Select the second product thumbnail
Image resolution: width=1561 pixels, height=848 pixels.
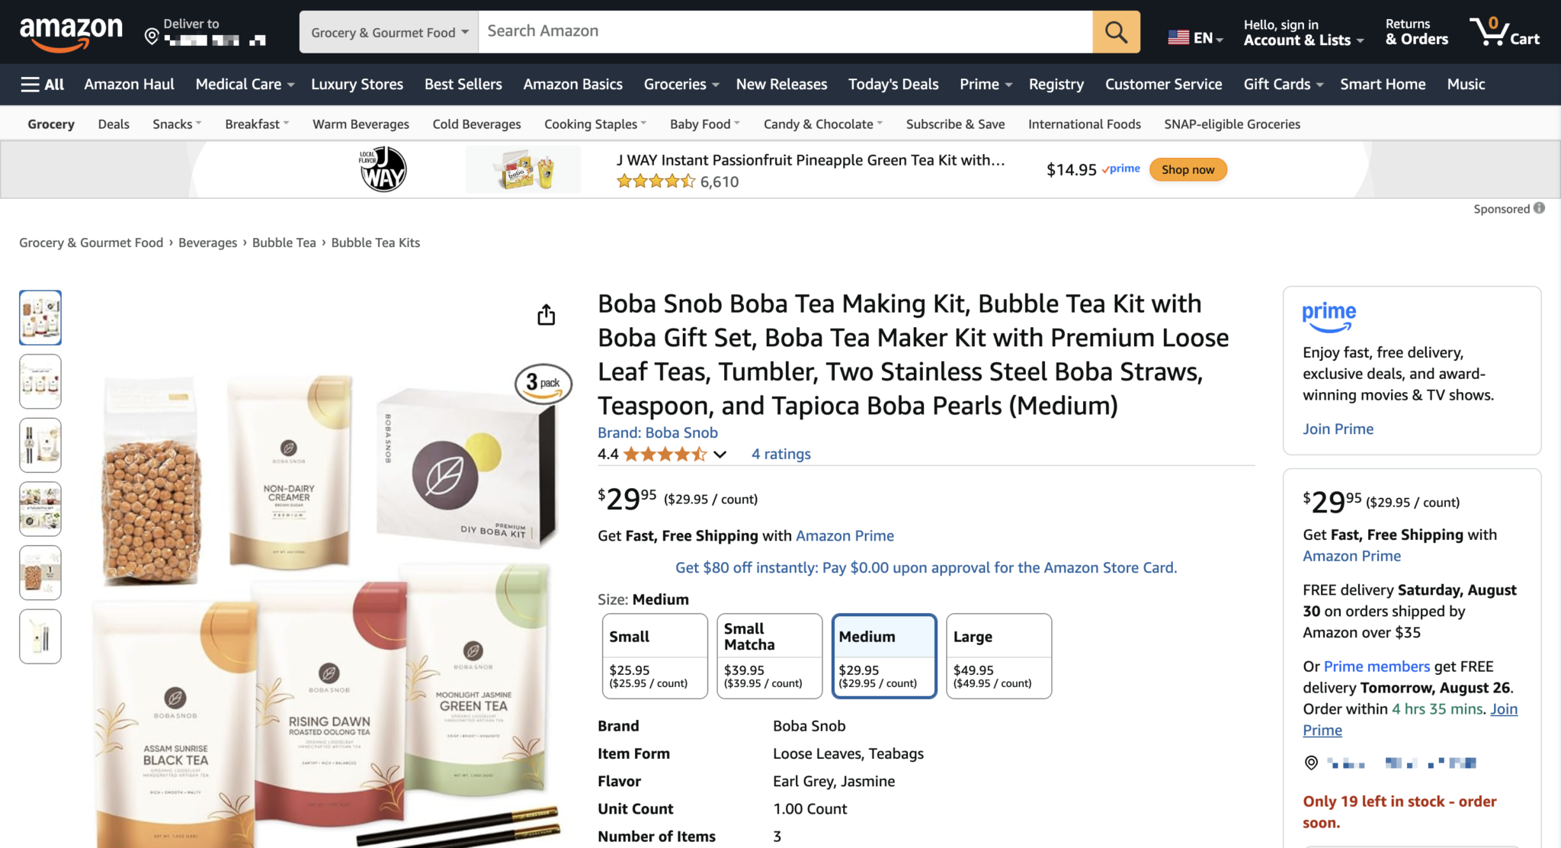coord(40,381)
